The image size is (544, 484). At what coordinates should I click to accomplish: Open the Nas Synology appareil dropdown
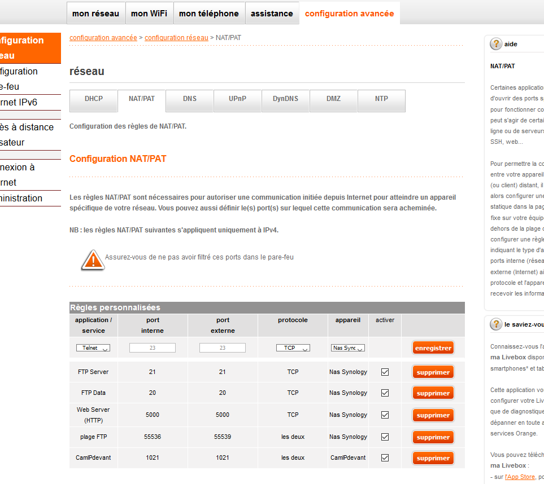pyautogui.click(x=347, y=348)
